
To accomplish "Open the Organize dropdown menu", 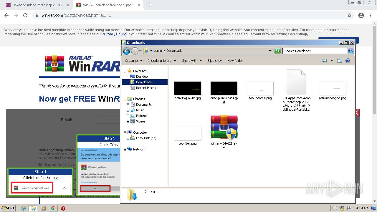I will click(133, 61).
